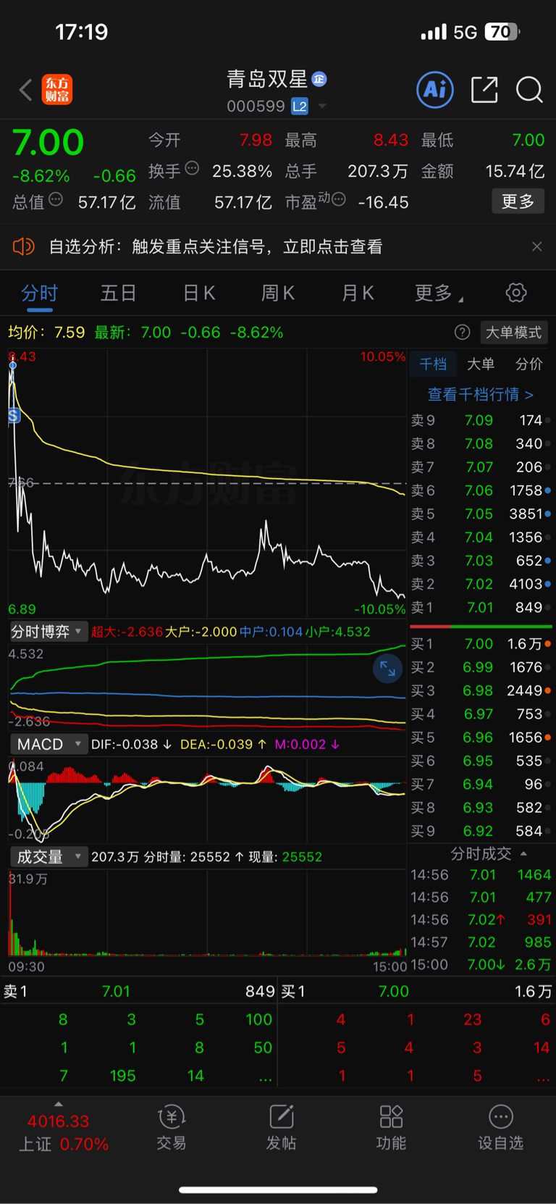
Task: Open the search magnifier icon
Action: point(529,90)
